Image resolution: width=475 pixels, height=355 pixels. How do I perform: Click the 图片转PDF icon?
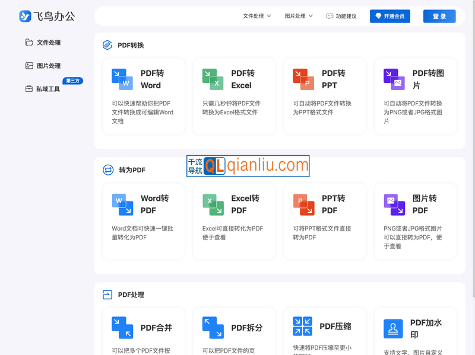pyautogui.click(x=394, y=204)
